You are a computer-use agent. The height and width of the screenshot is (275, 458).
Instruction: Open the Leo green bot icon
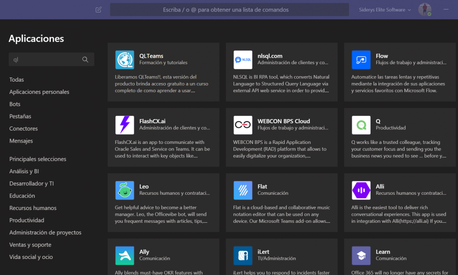(x=125, y=190)
